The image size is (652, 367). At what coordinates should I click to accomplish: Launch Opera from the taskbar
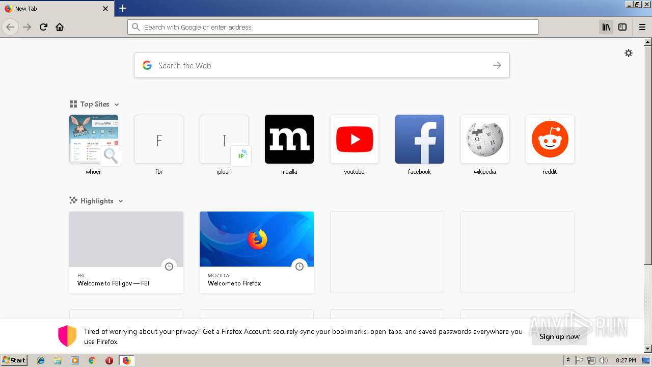[109, 360]
